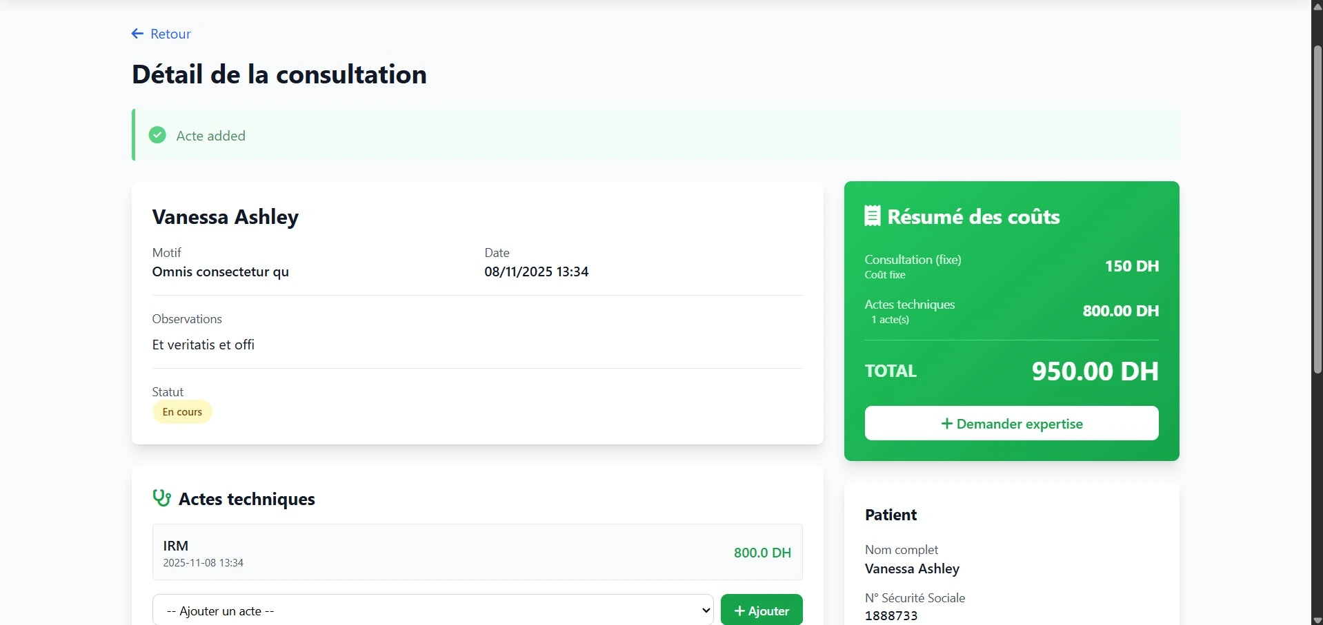The width and height of the screenshot is (1323, 625).
Task: Click the 'Consultation (fixe)' label
Action: point(913,260)
